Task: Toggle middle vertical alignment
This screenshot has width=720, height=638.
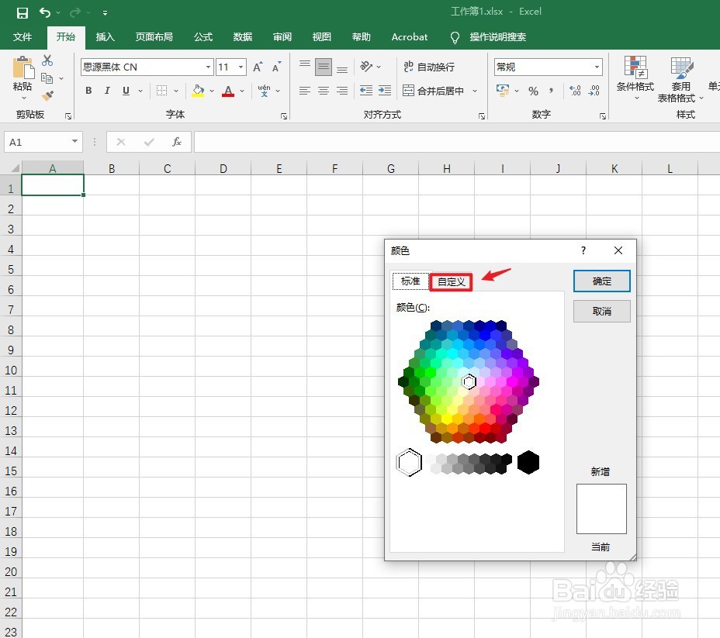Action: (x=324, y=67)
